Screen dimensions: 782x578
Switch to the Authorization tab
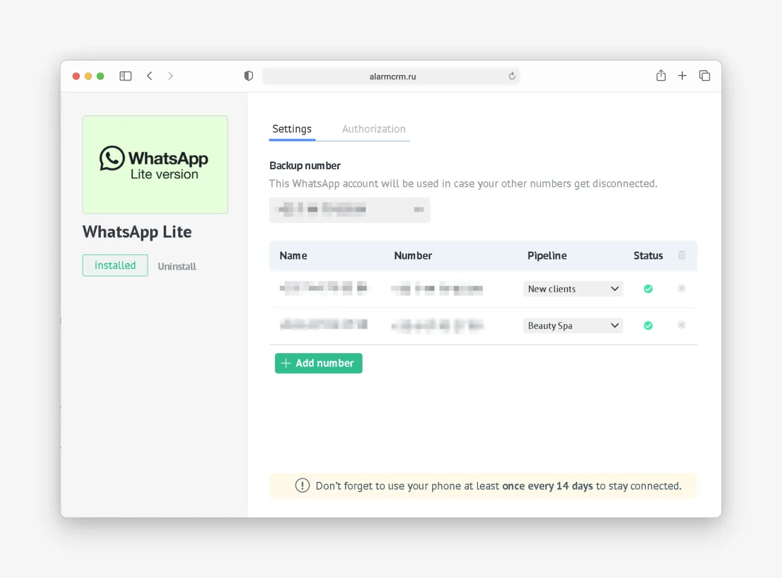[373, 129]
